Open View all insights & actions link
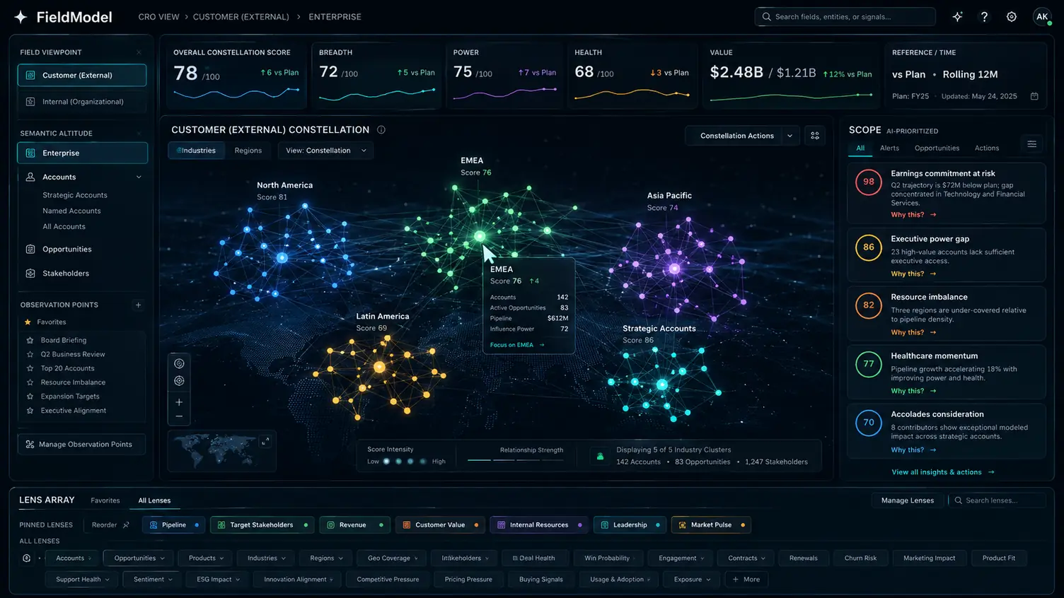The image size is (1064, 598). [x=942, y=472]
